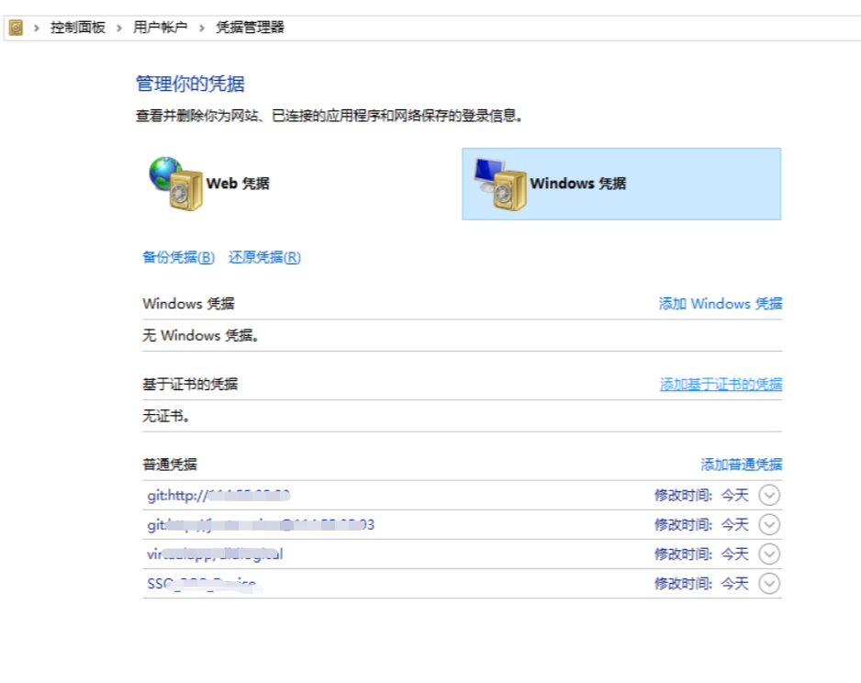Expand the credential starting with 'vir'
The height and width of the screenshot is (683, 861).
point(769,554)
